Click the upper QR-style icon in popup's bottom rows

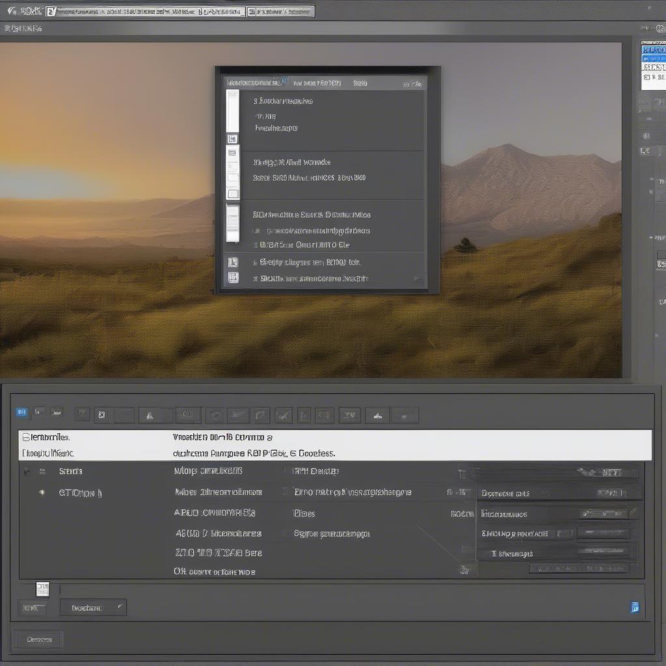click(x=233, y=263)
